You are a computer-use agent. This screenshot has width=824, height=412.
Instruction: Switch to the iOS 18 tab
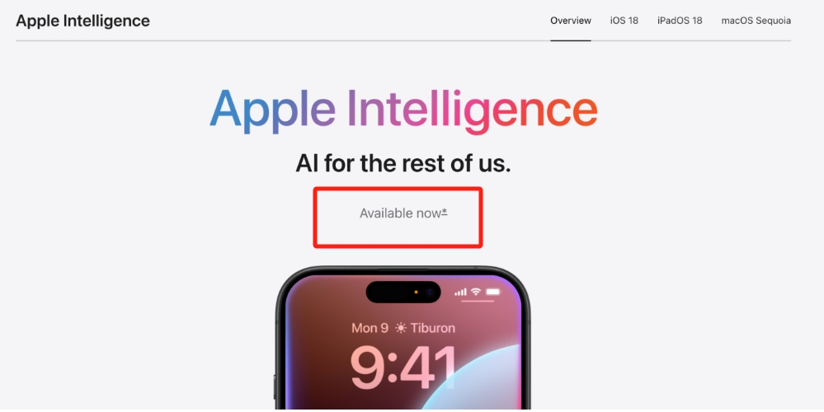pyautogui.click(x=624, y=21)
